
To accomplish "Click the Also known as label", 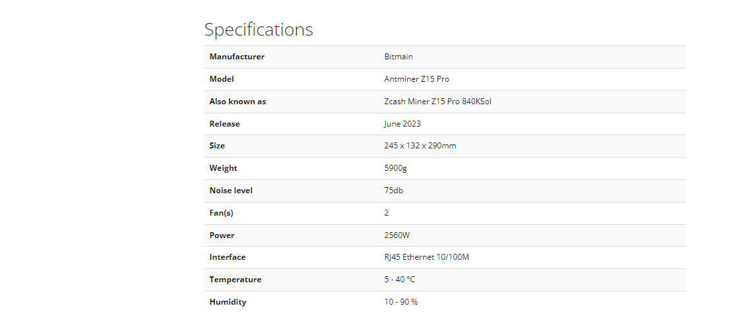I will (x=238, y=102).
